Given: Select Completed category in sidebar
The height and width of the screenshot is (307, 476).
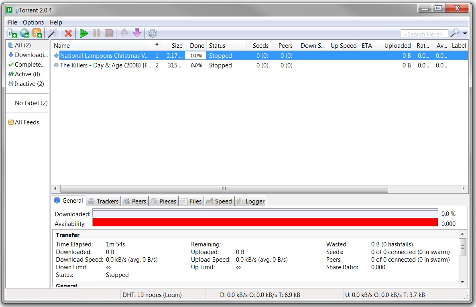Looking at the screenshot, I should tap(27, 64).
